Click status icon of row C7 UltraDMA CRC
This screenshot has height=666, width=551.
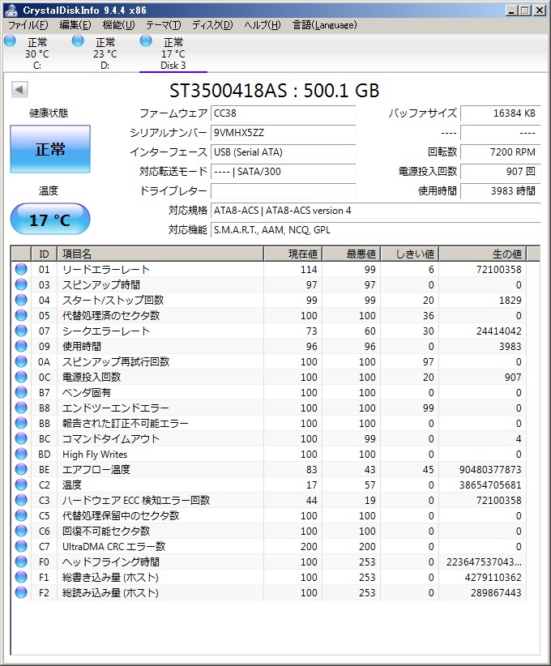coord(21,546)
